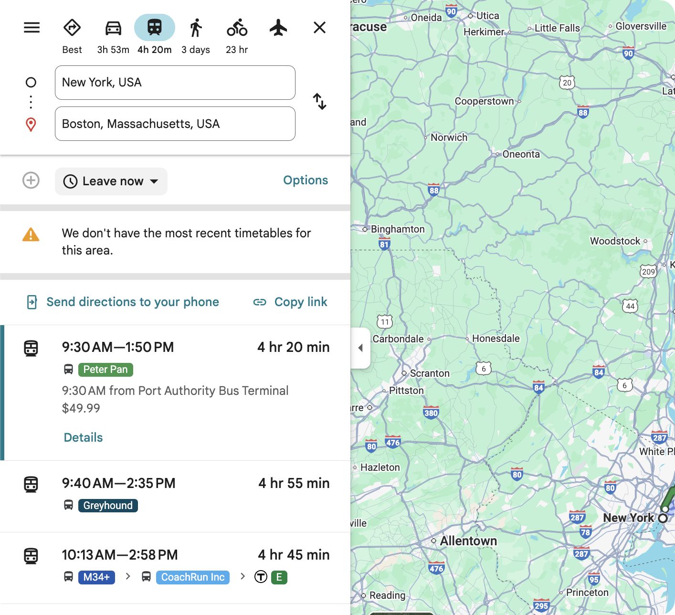Select the flights travel mode
This screenshot has height=615, width=675.
pos(278,28)
